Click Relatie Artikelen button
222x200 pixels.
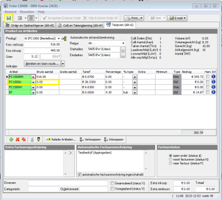(61, 139)
